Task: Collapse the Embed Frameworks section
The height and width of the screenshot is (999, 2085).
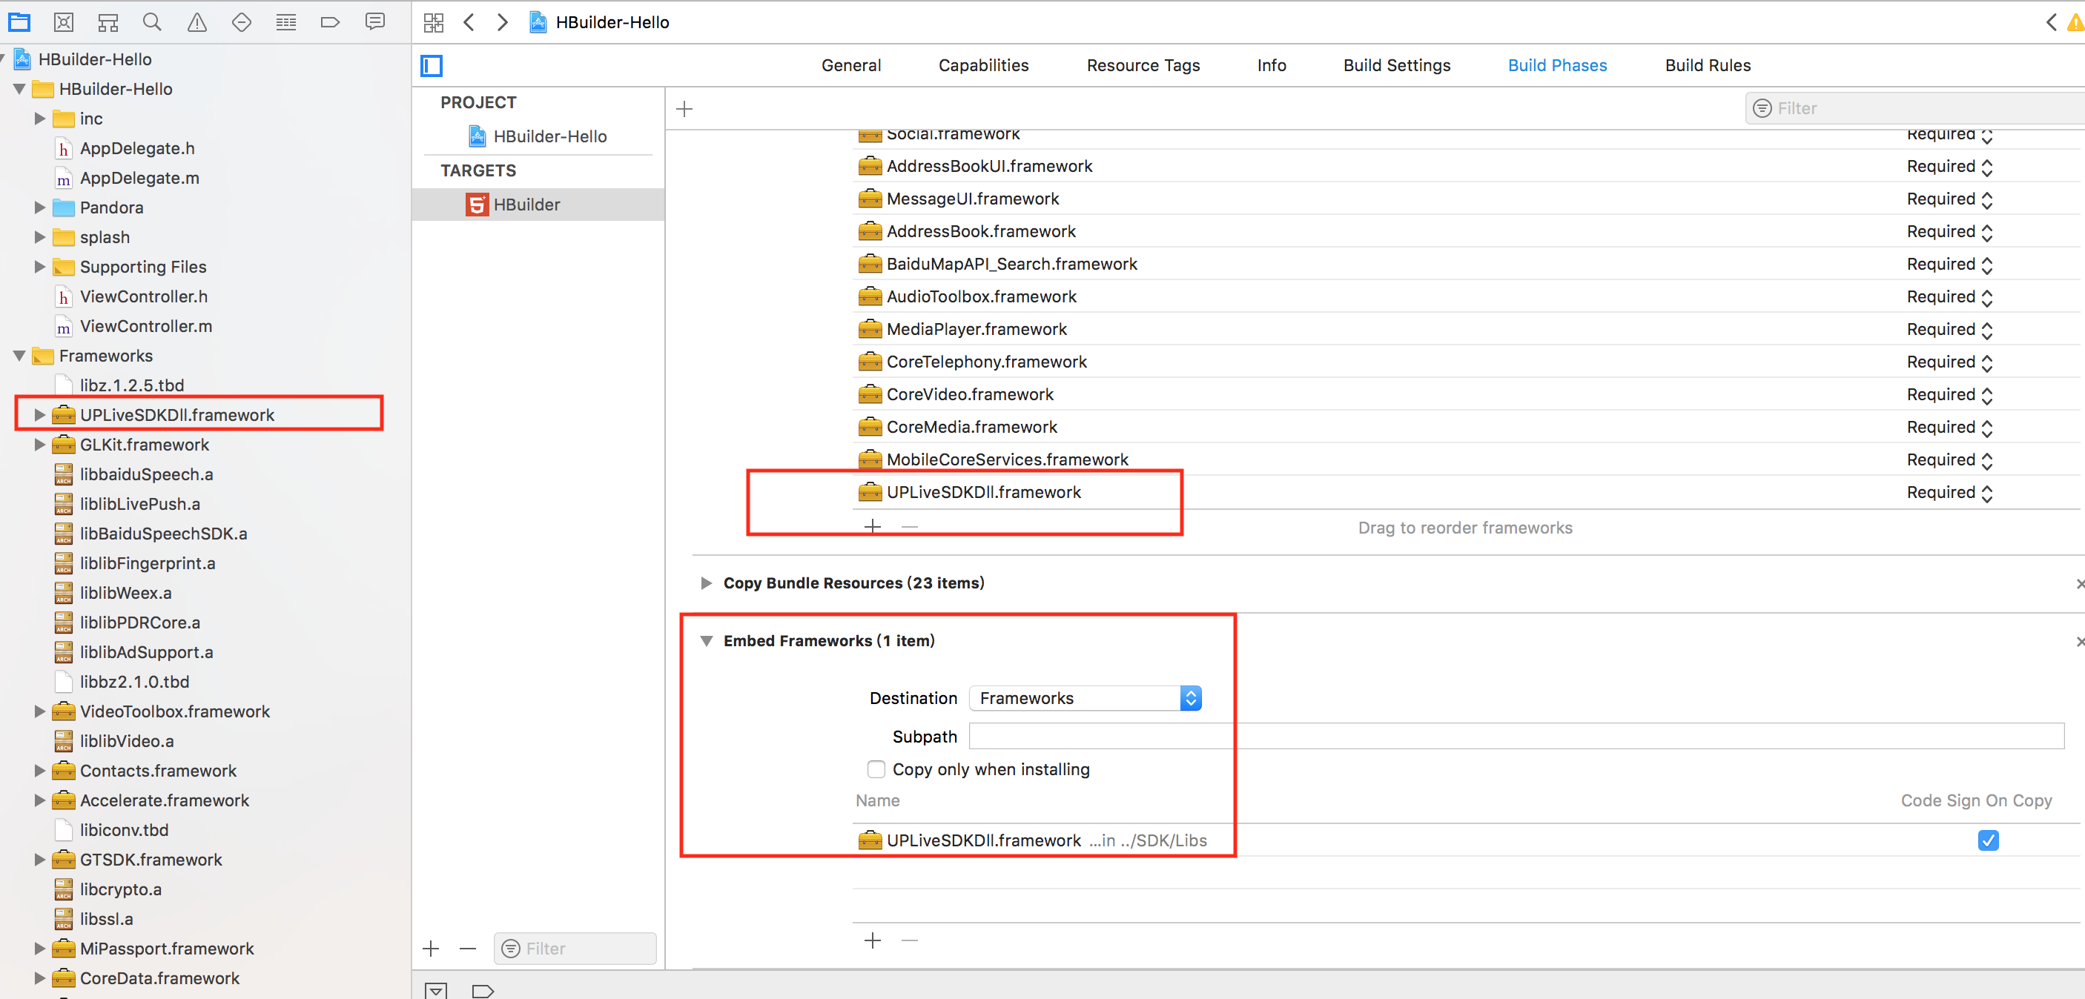Action: [x=706, y=640]
